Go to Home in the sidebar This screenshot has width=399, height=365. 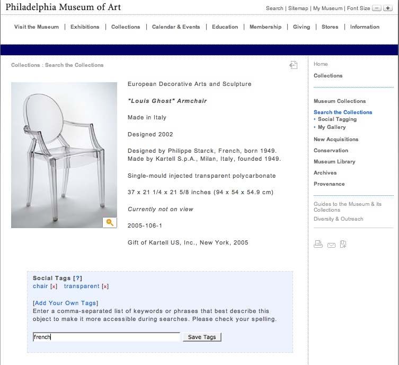click(321, 64)
